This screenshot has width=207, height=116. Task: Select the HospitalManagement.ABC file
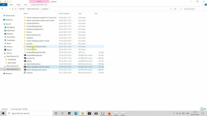[x=64, y=52]
